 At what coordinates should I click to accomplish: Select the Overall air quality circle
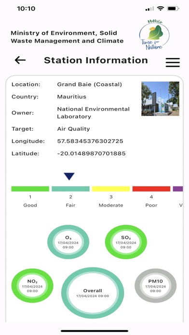pos(93,293)
